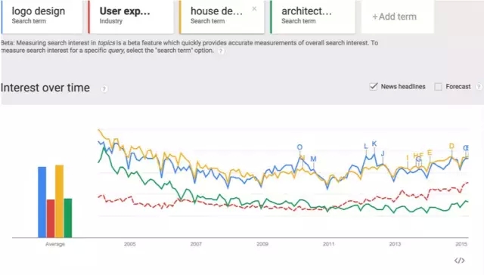Click news headline marker L

pyautogui.click(x=366, y=146)
